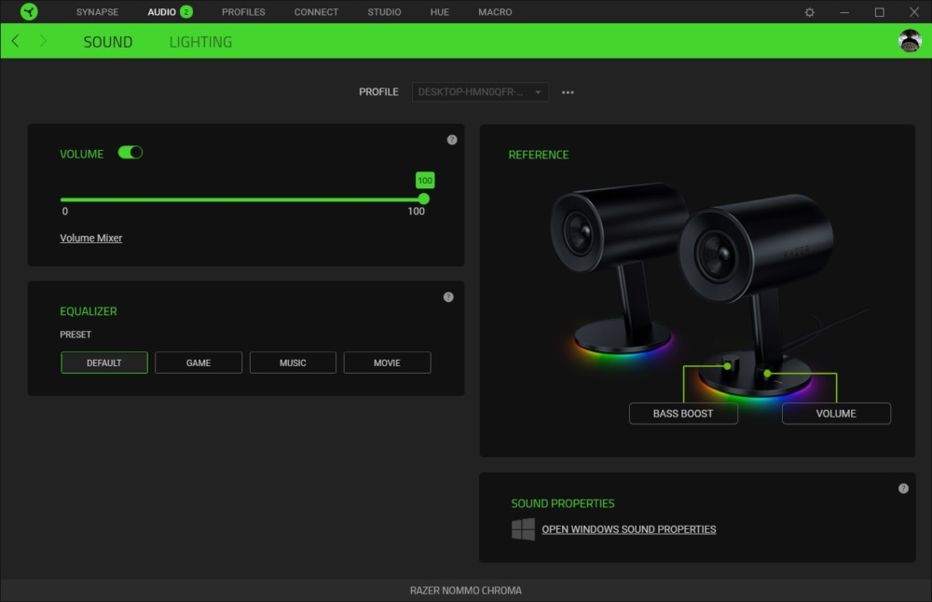This screenshot has height=602, width=932.
Task: Open the Macro tab
Action: (495, 12)
